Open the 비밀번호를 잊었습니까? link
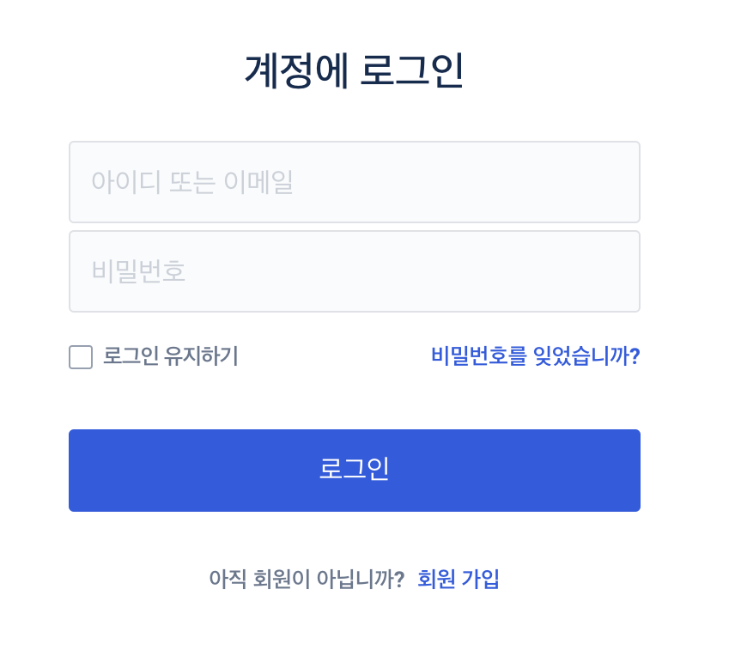 click(x=535, y=355)
